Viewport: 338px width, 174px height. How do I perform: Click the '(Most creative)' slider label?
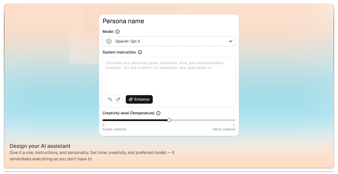pos(224,129)
